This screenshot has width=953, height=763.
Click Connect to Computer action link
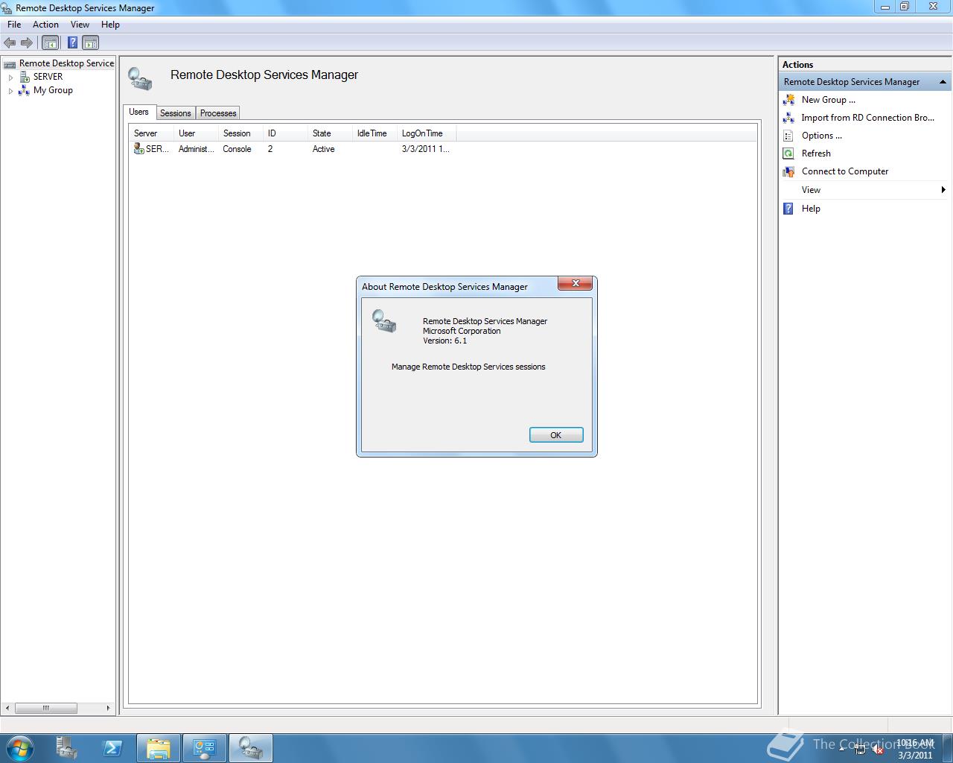pyautogui.click(x=845, y=171)
